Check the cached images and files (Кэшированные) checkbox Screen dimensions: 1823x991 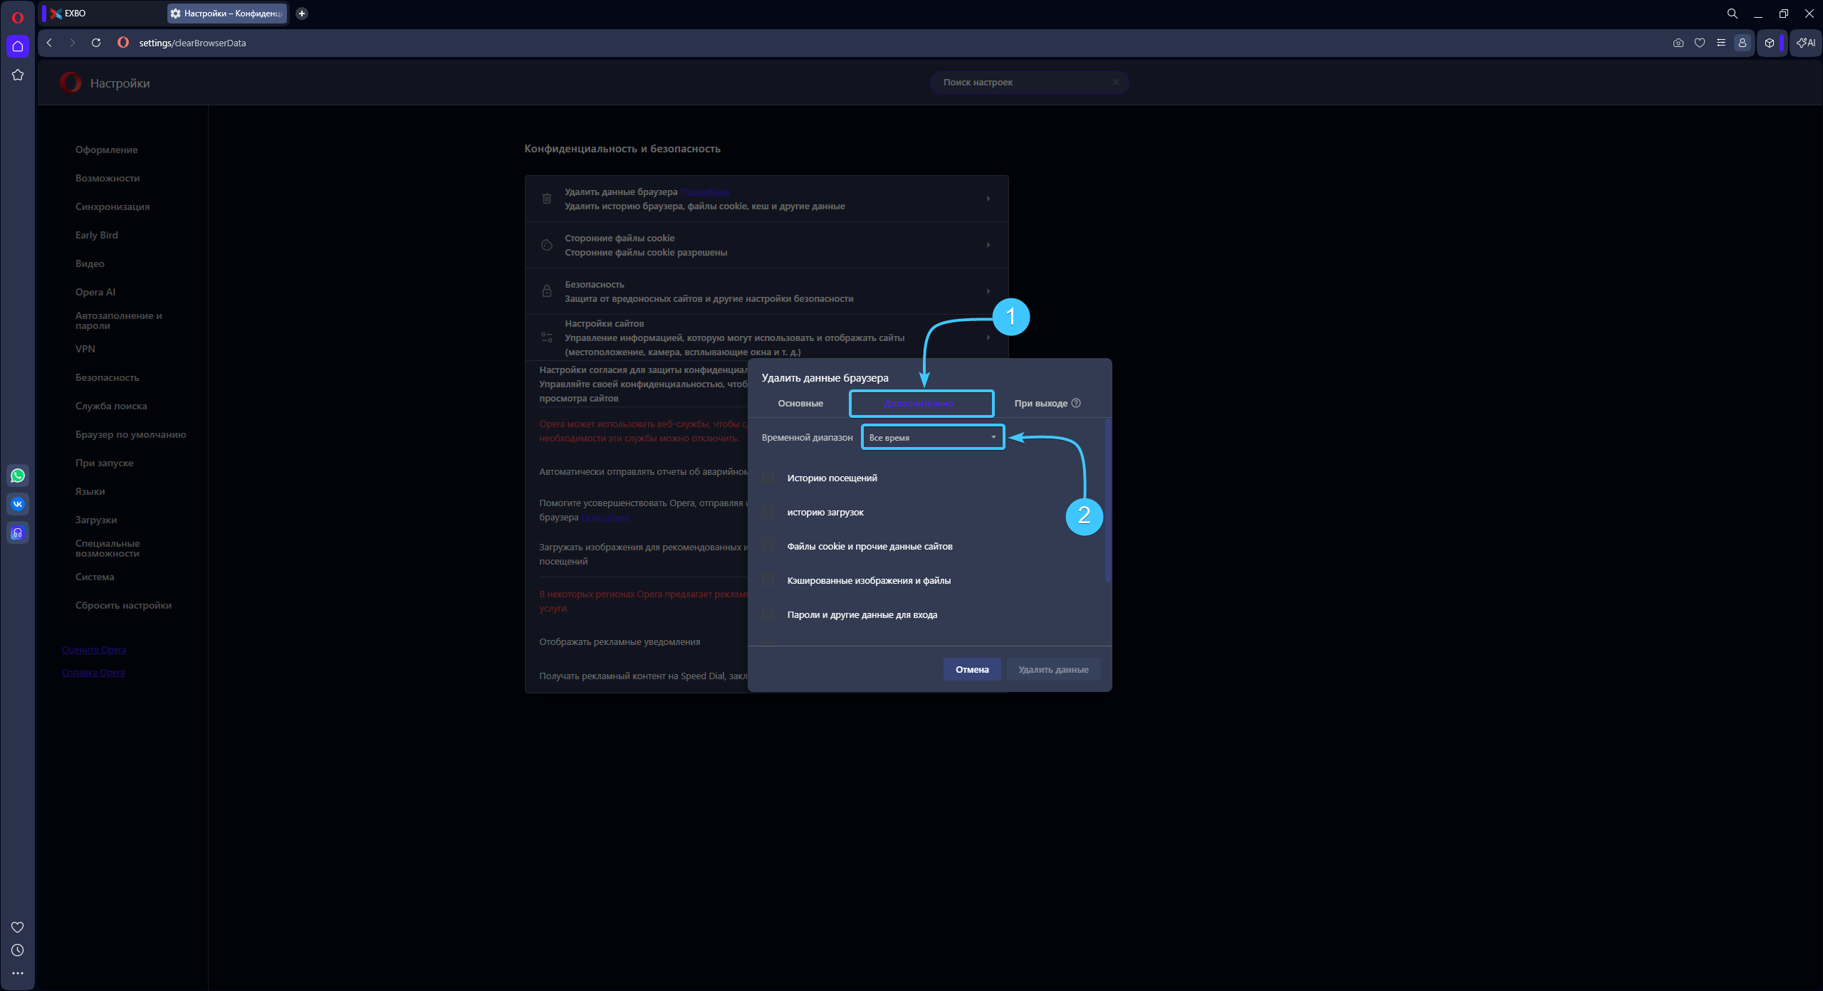click(768, 580)
